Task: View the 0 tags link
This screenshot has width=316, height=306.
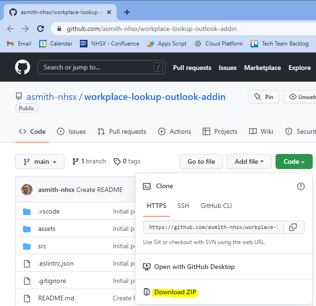Action: click(127, 161)
